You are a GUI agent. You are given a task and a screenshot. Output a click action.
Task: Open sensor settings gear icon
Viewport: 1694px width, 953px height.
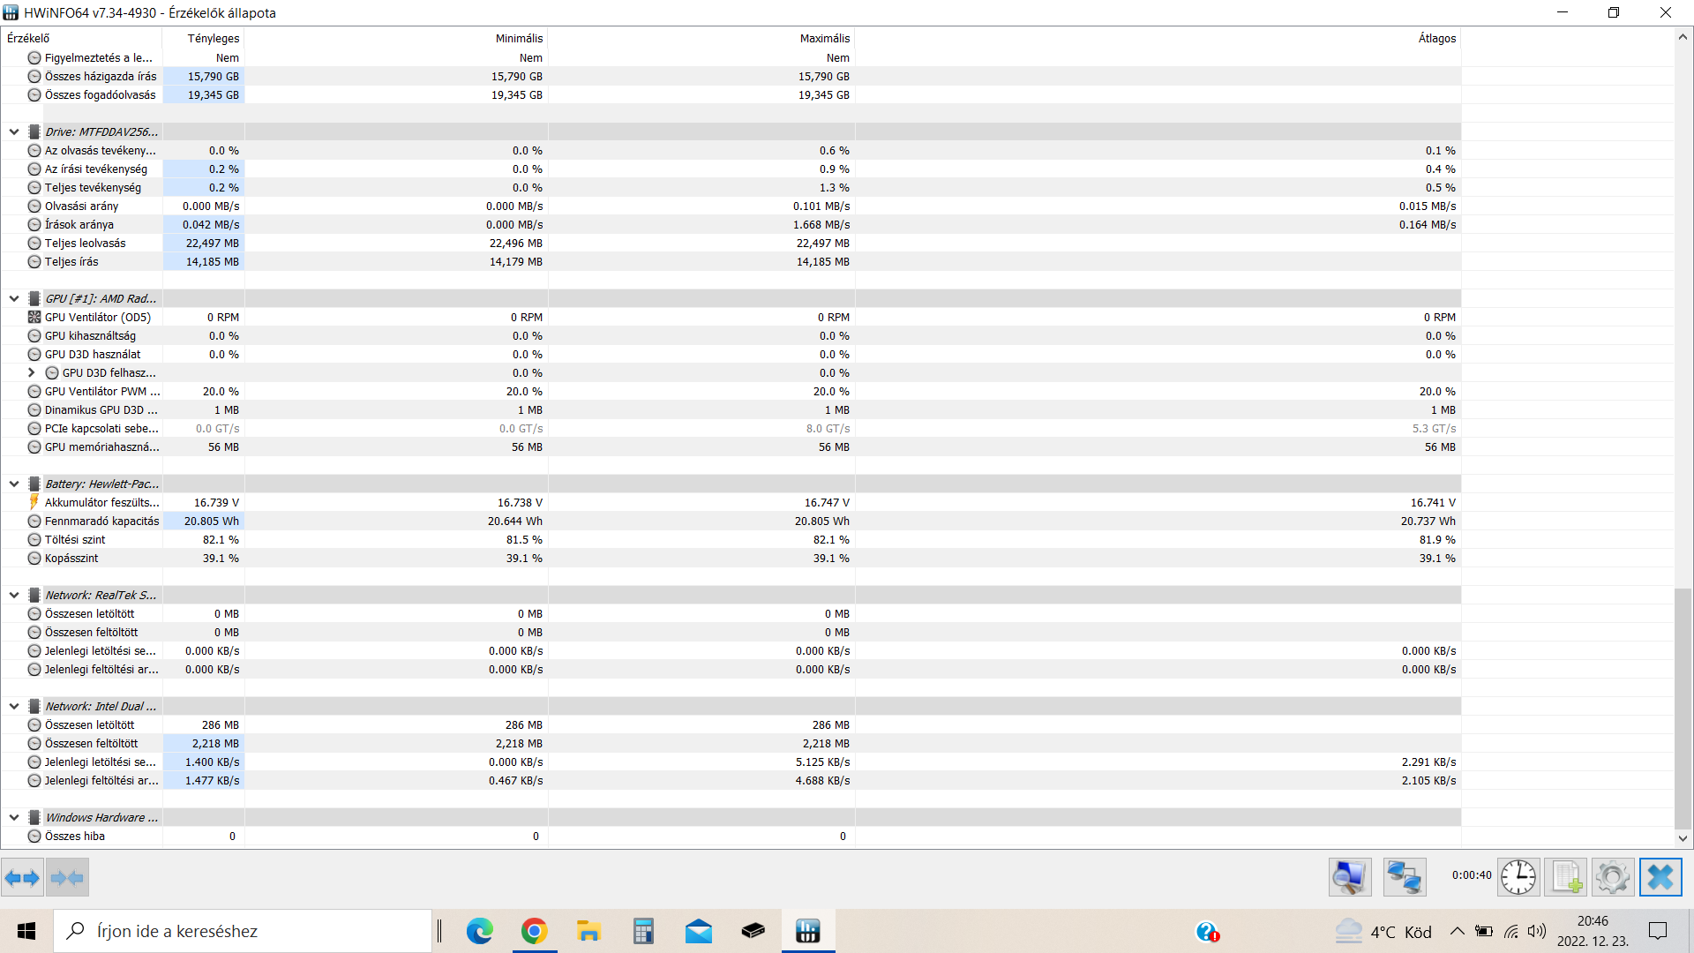click(1613, 877)
